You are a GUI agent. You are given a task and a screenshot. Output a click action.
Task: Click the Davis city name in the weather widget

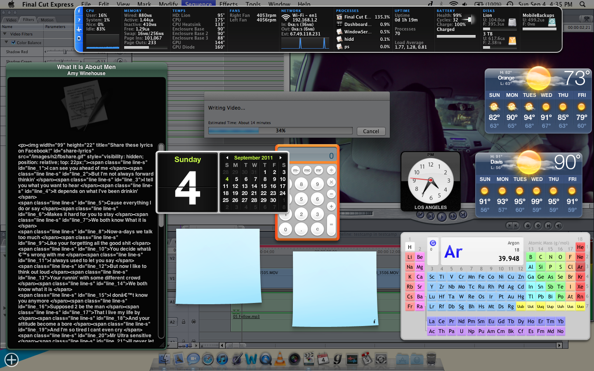click(x=496, y=162)
